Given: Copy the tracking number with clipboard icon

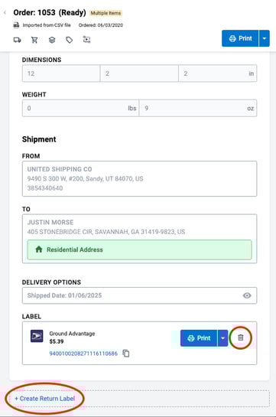Looking at the screenshot, I should tap(126, 353).
